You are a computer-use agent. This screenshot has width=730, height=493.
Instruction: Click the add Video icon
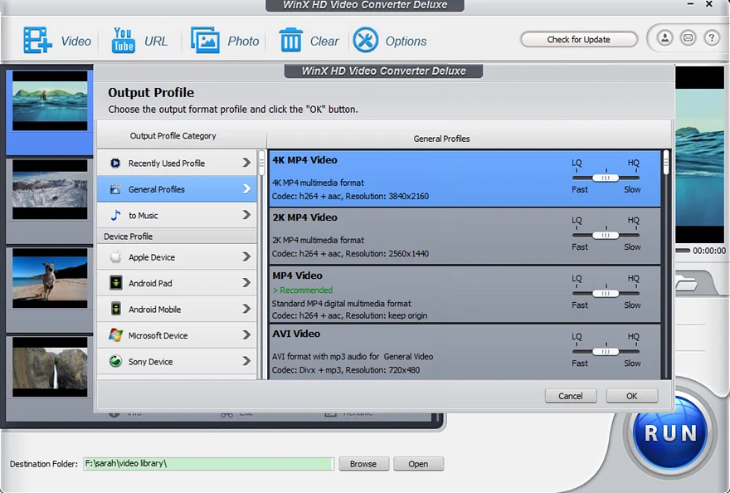point(37,41)
